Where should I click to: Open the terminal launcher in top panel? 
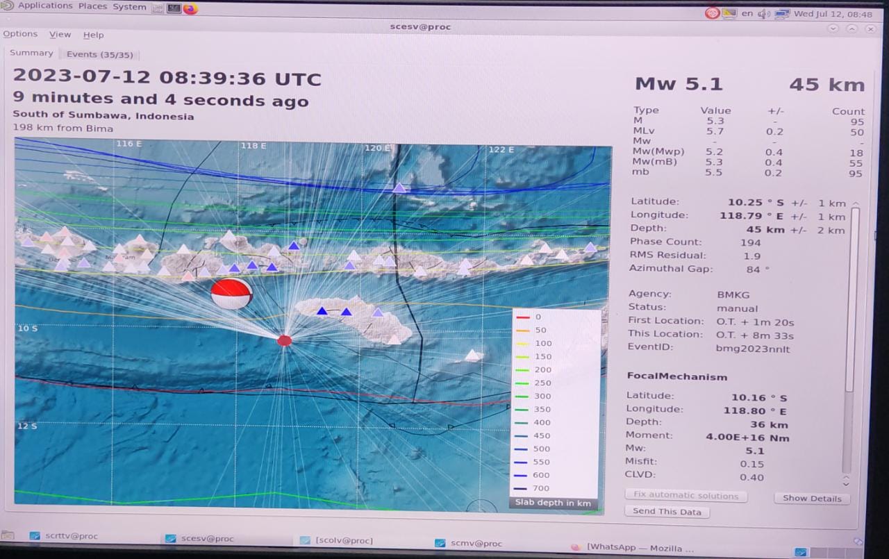pyautogui.click(x=174, y=8)
